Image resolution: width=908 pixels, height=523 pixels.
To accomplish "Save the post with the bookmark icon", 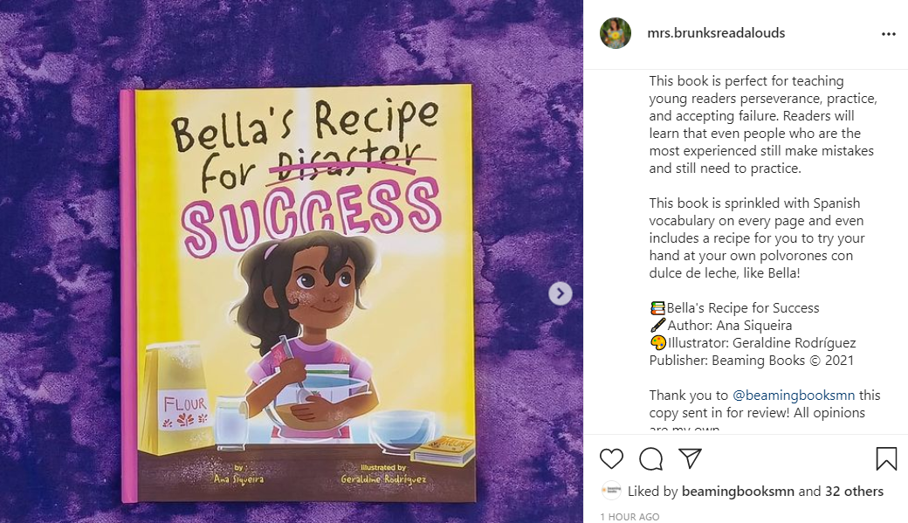I will 886,458.
